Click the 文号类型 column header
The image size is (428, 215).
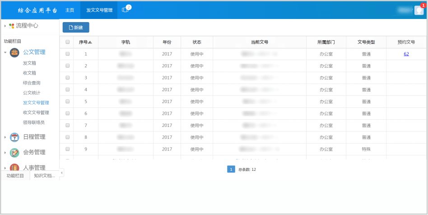click(x=366, y=42)
